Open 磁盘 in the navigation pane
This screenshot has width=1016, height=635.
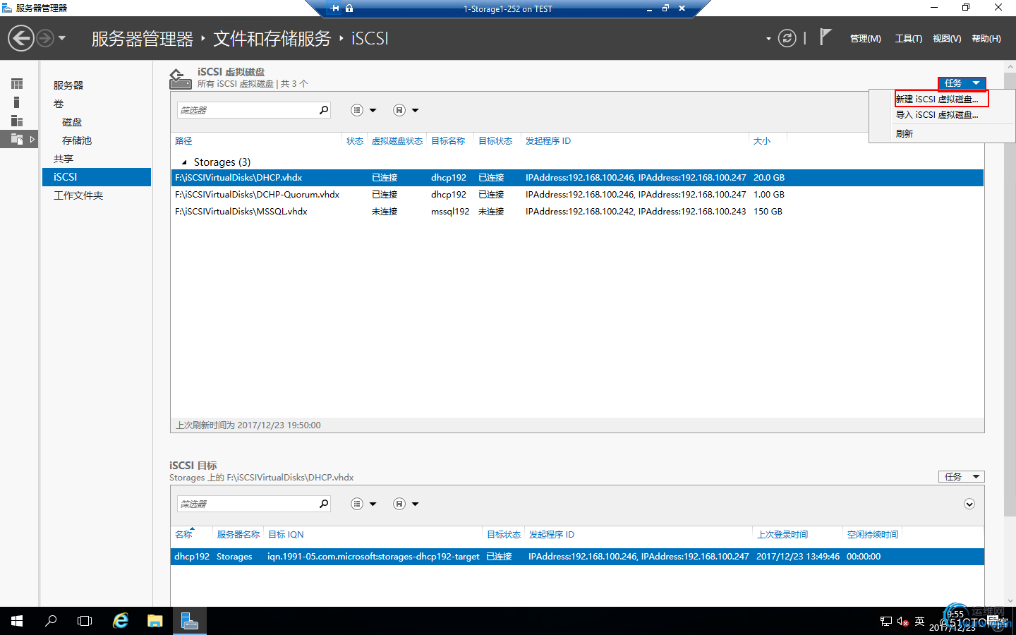(x=72, y=122)
